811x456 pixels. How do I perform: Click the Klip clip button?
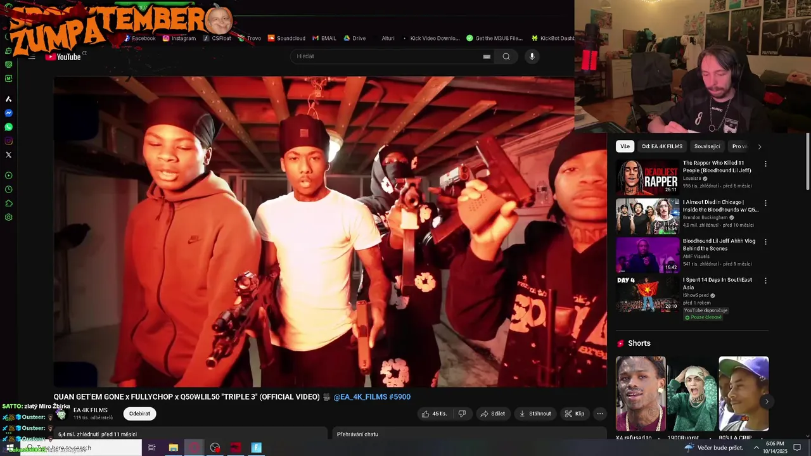click(x=574, y=414)
